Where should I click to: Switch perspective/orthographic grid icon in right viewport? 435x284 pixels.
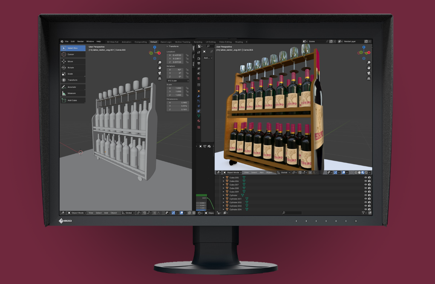pos(369,78)
